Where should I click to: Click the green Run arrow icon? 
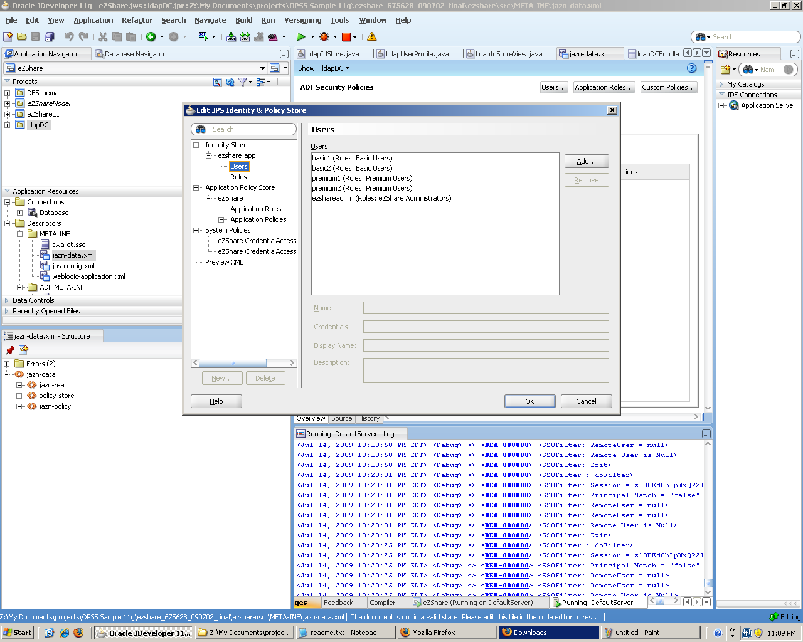pos(301,37)
